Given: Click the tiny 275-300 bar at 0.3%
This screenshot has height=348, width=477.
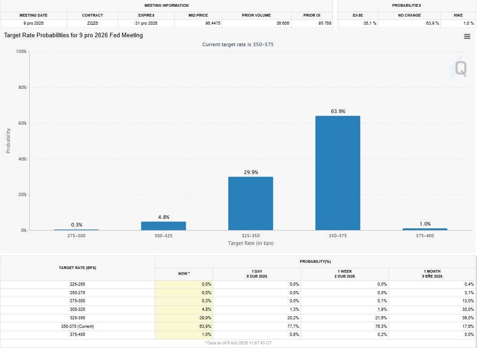Looking at the screenshot, I should point(76,230).
